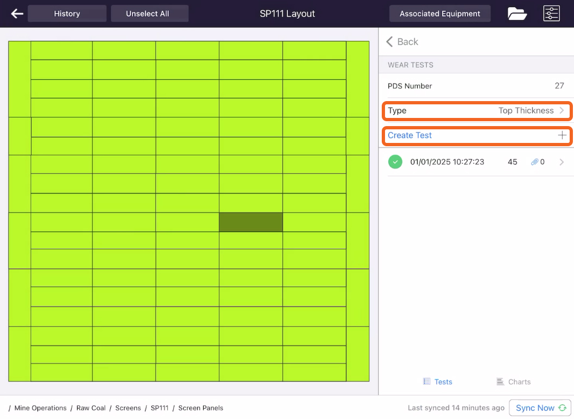The image size is (574, 419).
Task: Open Associated Equipment
Action: click(440, 14)
